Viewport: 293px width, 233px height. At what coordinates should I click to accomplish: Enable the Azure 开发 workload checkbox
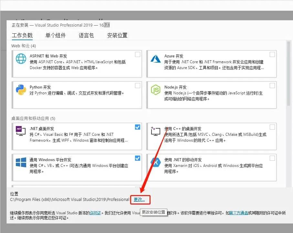click(272, 54)
